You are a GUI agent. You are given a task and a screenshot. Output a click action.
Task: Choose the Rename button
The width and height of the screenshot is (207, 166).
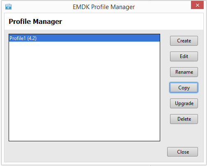point(184,72)
